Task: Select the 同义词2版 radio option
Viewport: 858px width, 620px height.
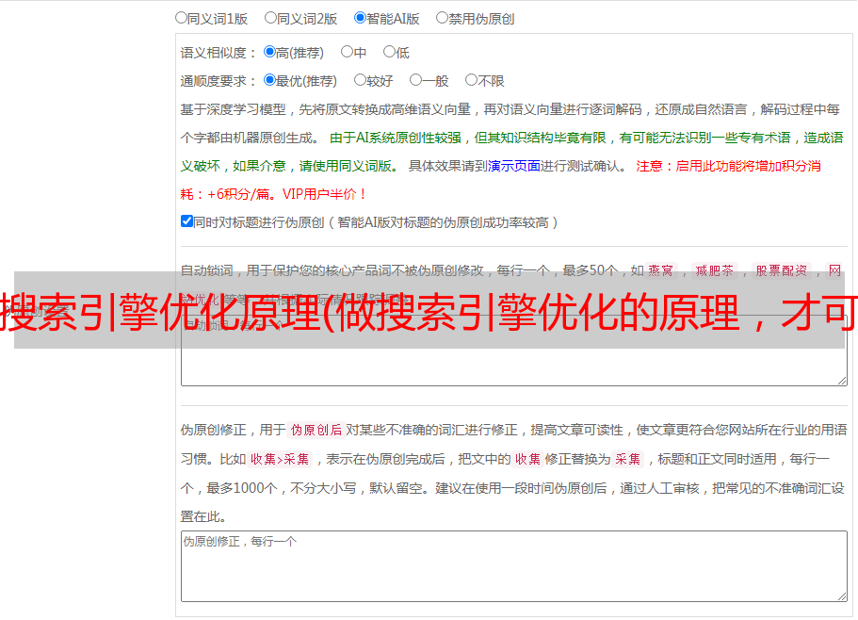Action: pyautogui.click(x=270, y=18)
